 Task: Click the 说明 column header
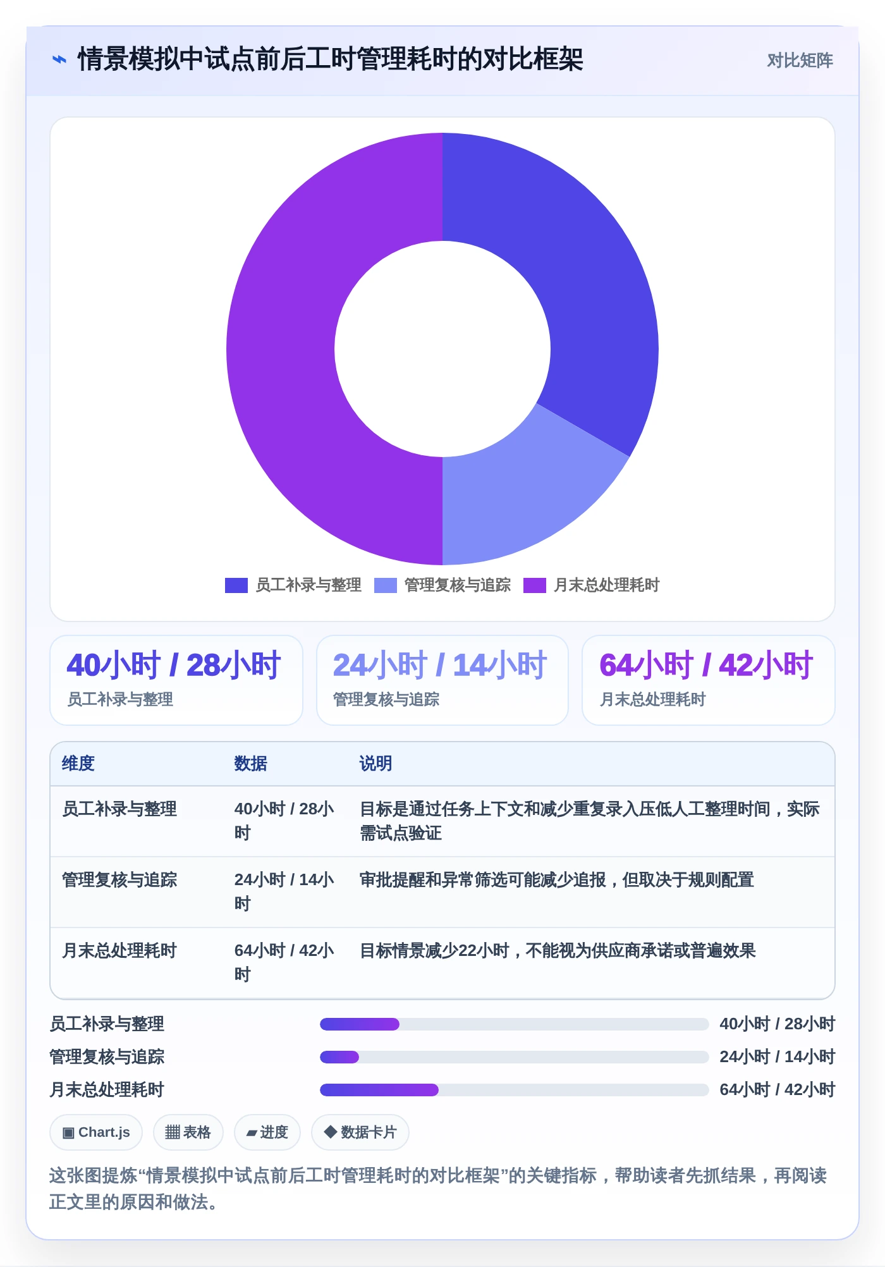pos(375,763)
